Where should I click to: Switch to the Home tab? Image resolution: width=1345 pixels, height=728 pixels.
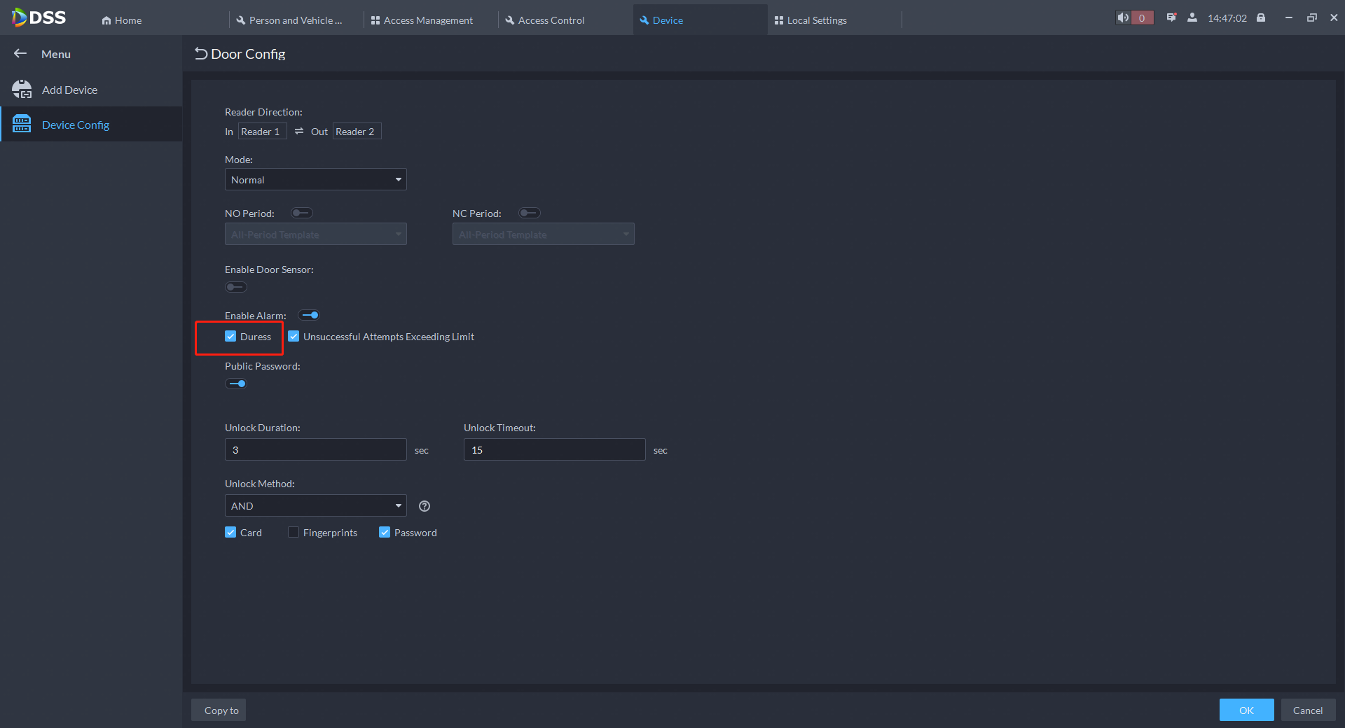click(x=121, y=20)
